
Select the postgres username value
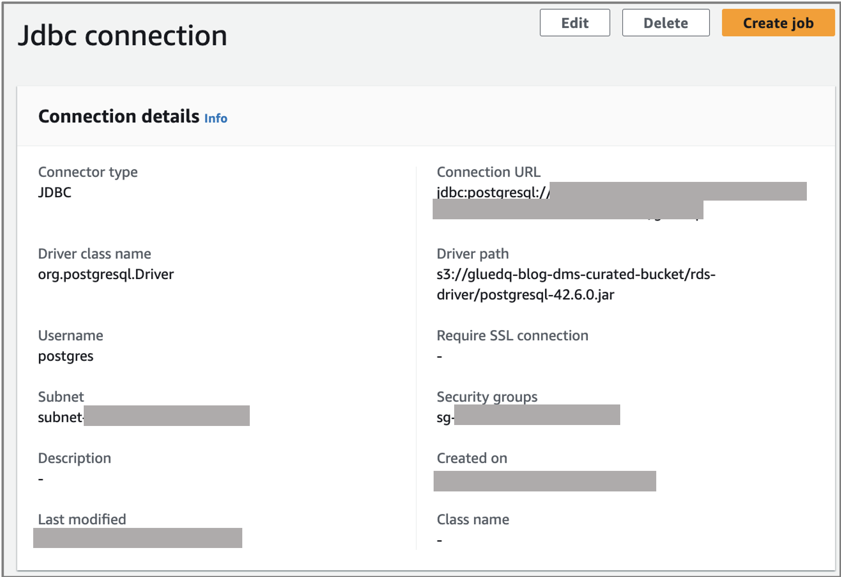tap(65, 356)
